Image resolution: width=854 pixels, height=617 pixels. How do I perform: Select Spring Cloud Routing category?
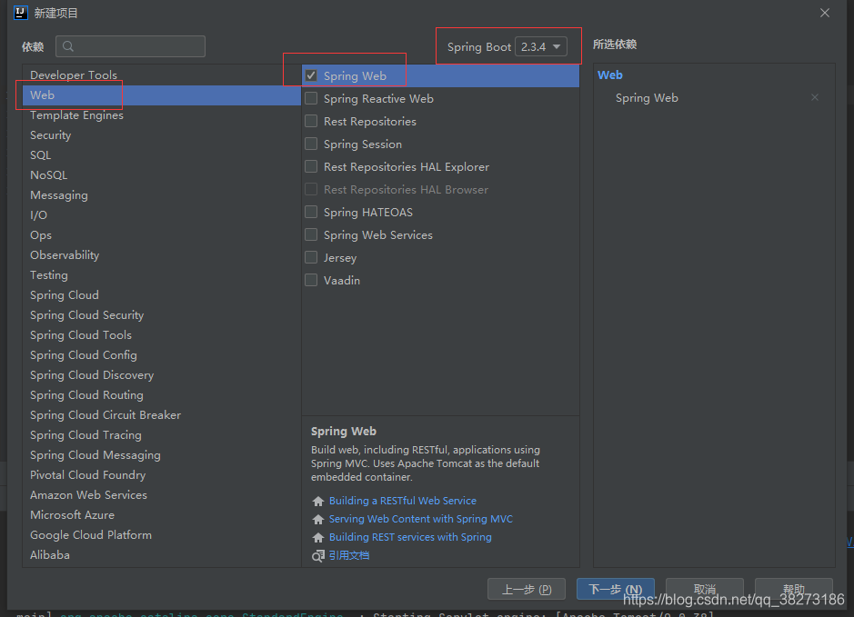161,395
